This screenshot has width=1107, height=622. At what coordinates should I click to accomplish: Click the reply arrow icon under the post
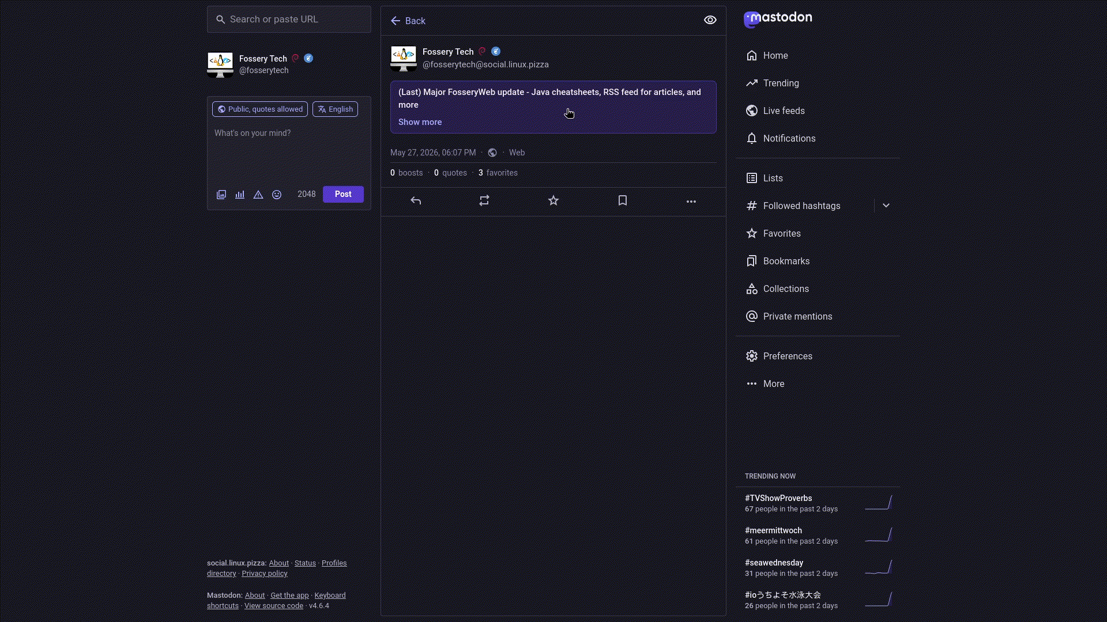(416, 201)
